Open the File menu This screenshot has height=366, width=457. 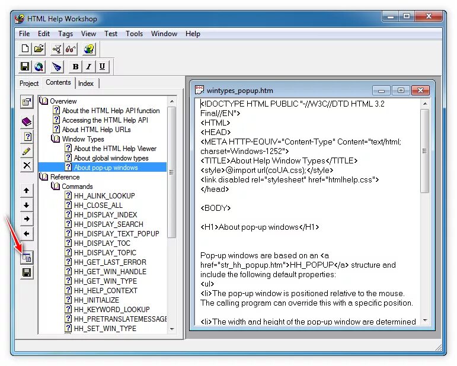coord(24,34)
